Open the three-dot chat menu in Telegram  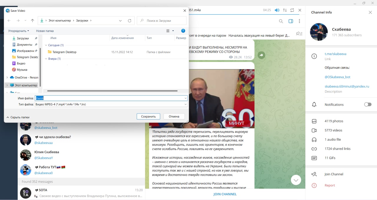pos(300,21)
